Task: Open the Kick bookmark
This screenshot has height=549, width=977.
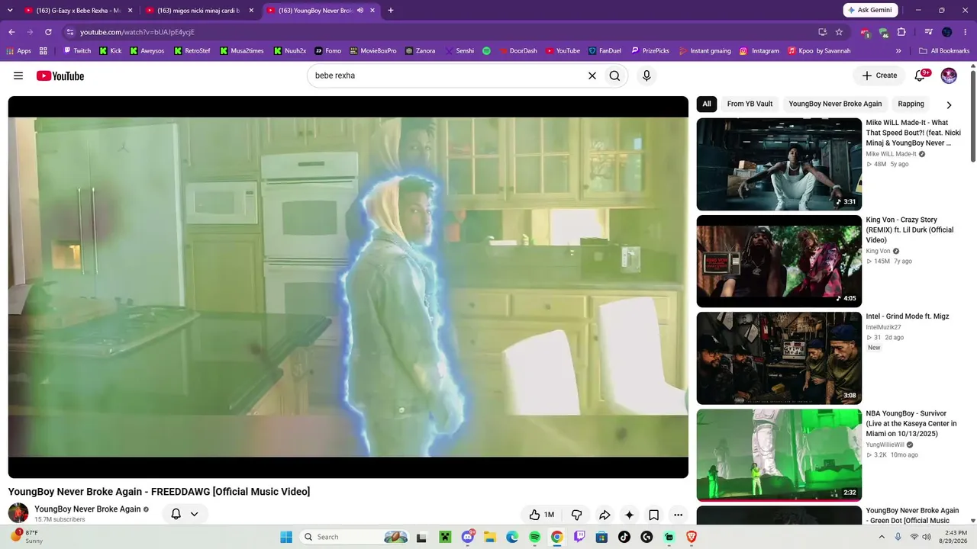Action: point(110,51)
